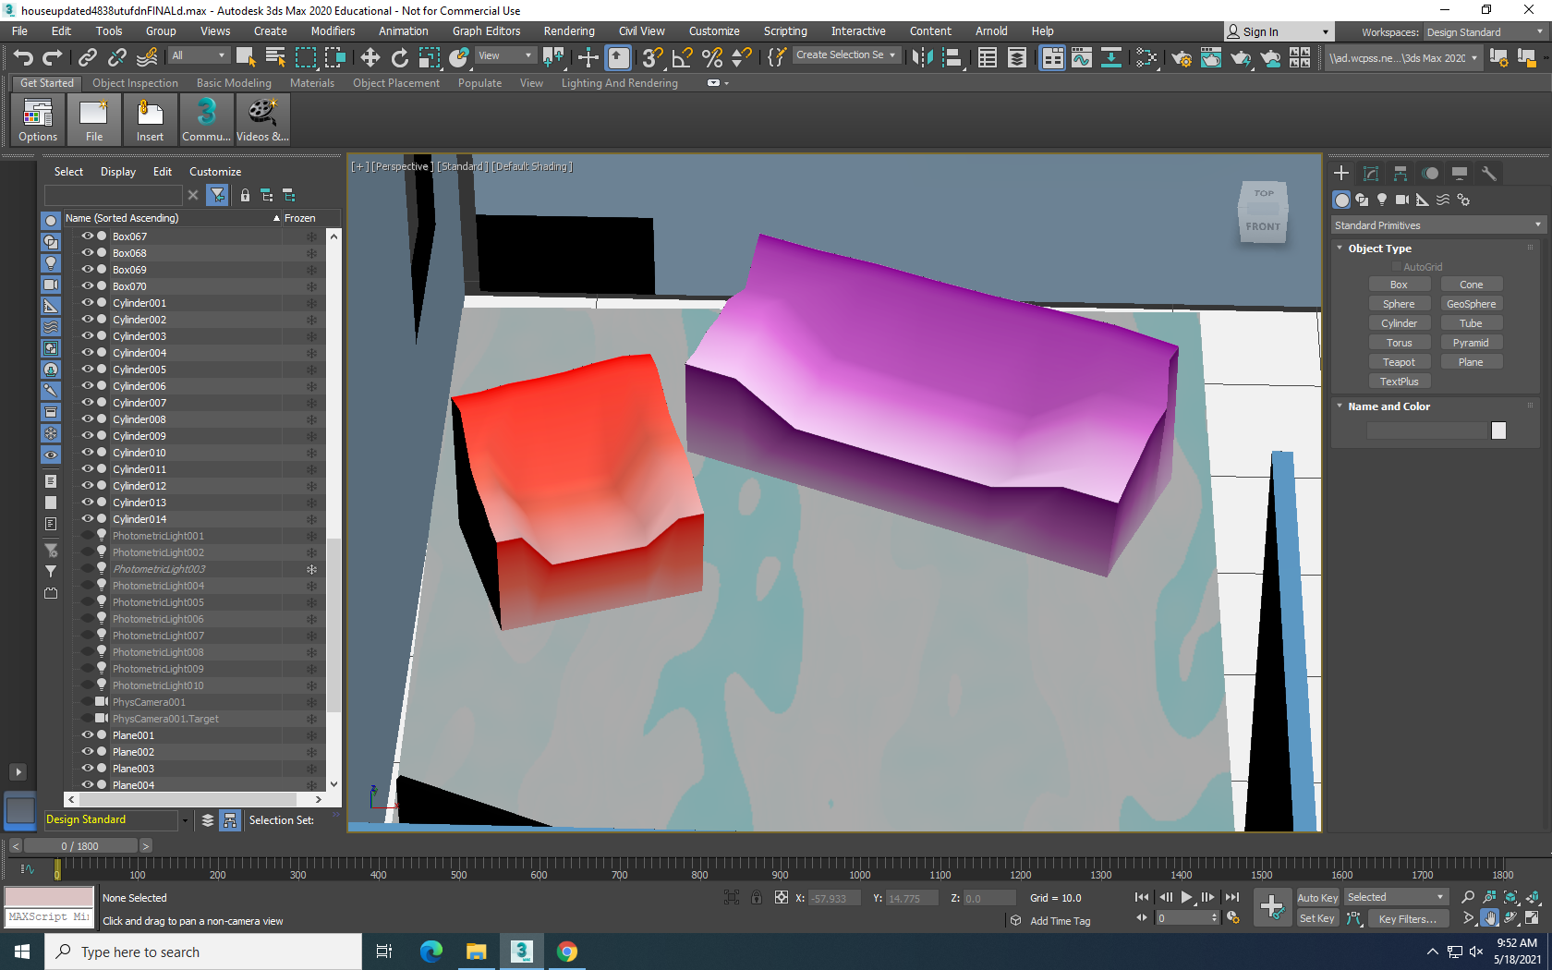1552x970 pixels.
Task: Toggle the lock icon in Scene Explorer
Action: click(245, 195)
